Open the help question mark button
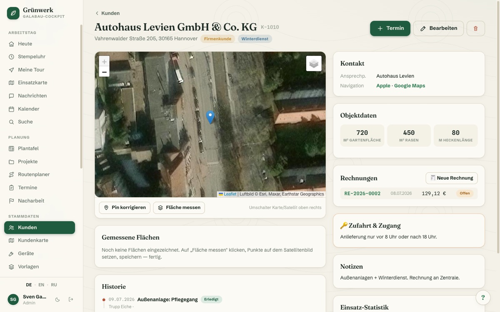 coord(483,297)
